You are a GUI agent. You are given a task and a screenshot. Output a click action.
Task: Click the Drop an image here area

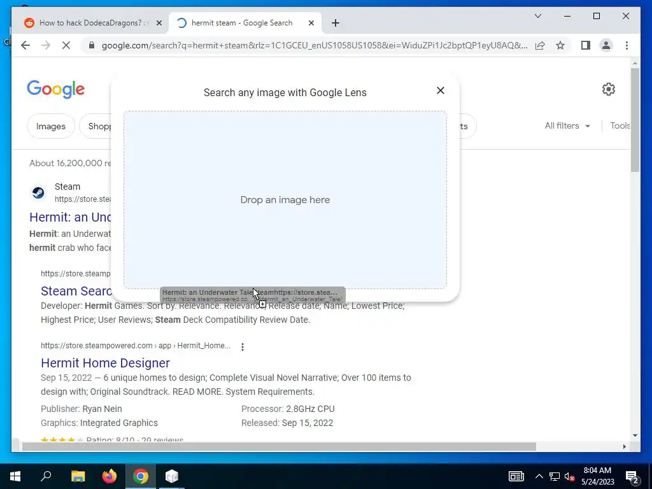285,199
